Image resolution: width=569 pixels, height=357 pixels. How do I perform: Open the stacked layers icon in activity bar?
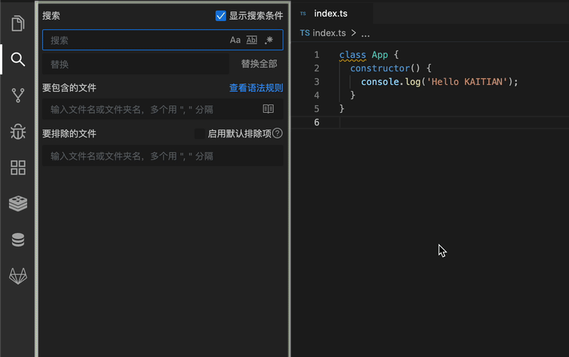click(x=18, y=204)
